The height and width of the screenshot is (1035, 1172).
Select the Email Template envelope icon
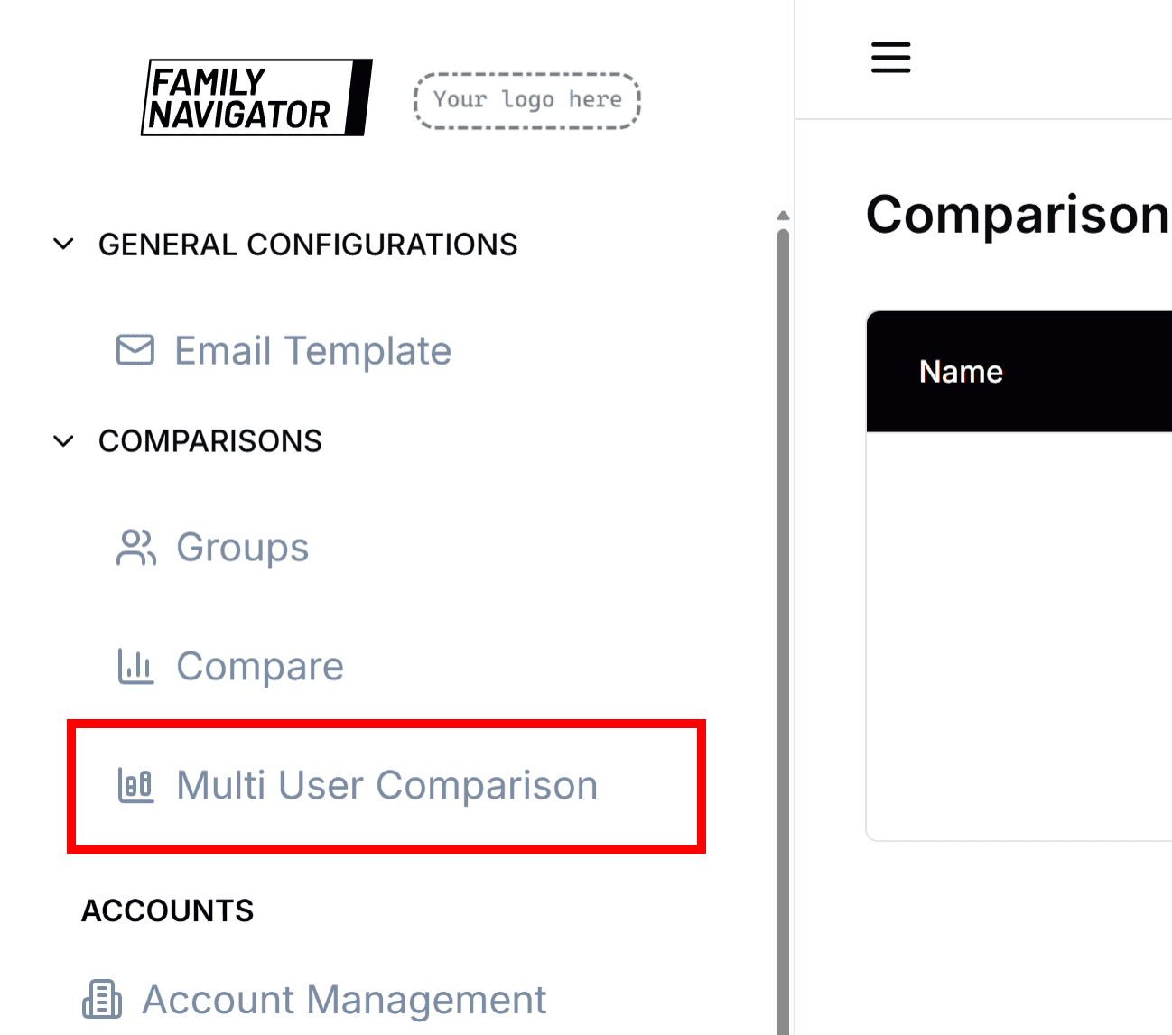click(135, 351)
